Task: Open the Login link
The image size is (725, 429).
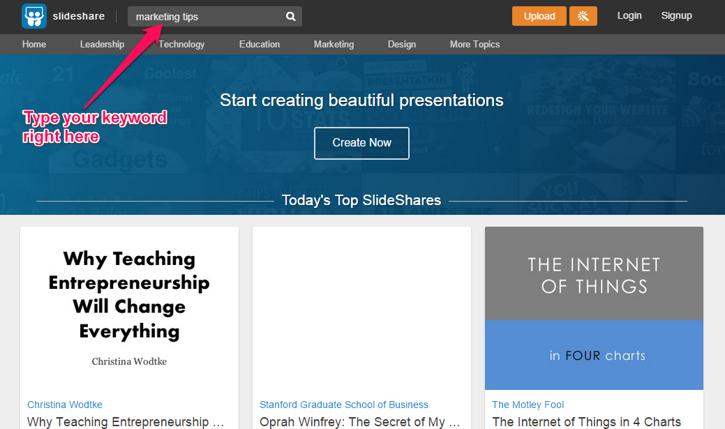Action: (x=629, y=16)
